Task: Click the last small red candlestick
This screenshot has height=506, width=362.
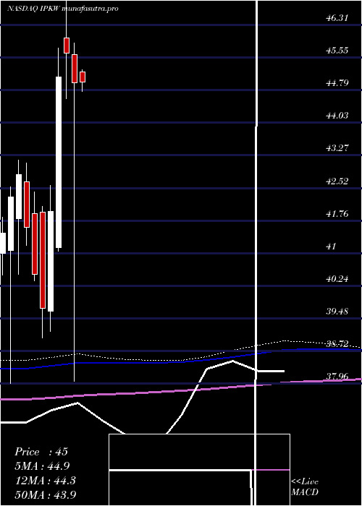Action: (83, 77)
